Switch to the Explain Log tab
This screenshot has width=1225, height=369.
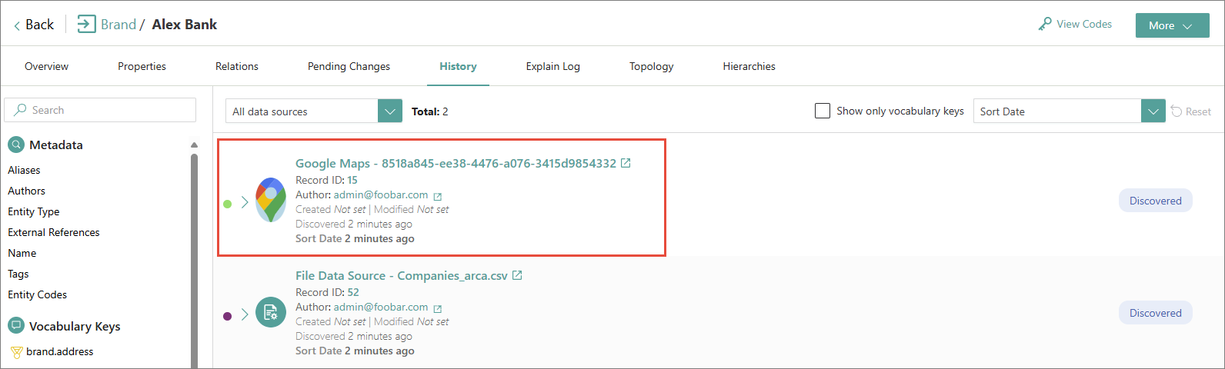[552, 66]
